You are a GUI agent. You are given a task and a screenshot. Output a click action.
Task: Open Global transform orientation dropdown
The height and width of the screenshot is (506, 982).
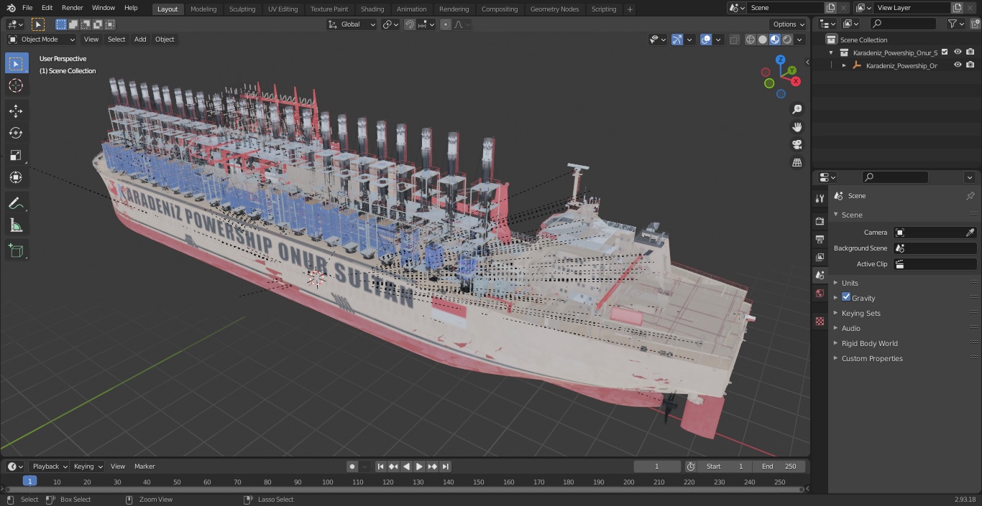[x=352, y=24]
